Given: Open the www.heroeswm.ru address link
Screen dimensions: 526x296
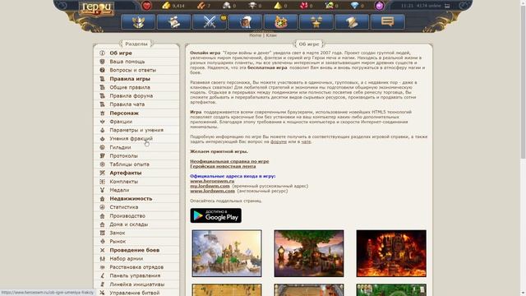Looking at the screenshot, I should (212, 181).
